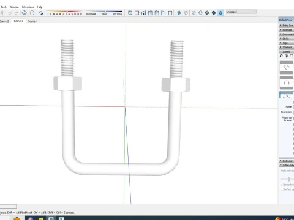294x220 pixels.
Task: Expand the Instructor panel
Action: (x=287, y=161)
